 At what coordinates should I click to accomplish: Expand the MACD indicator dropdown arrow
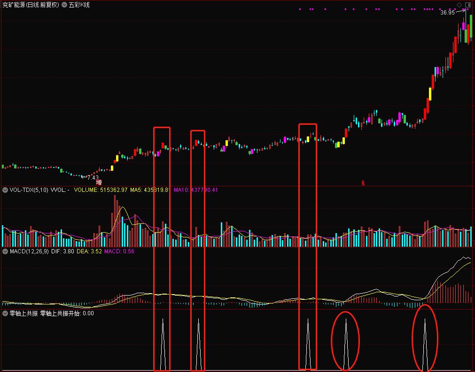(6, 251)
